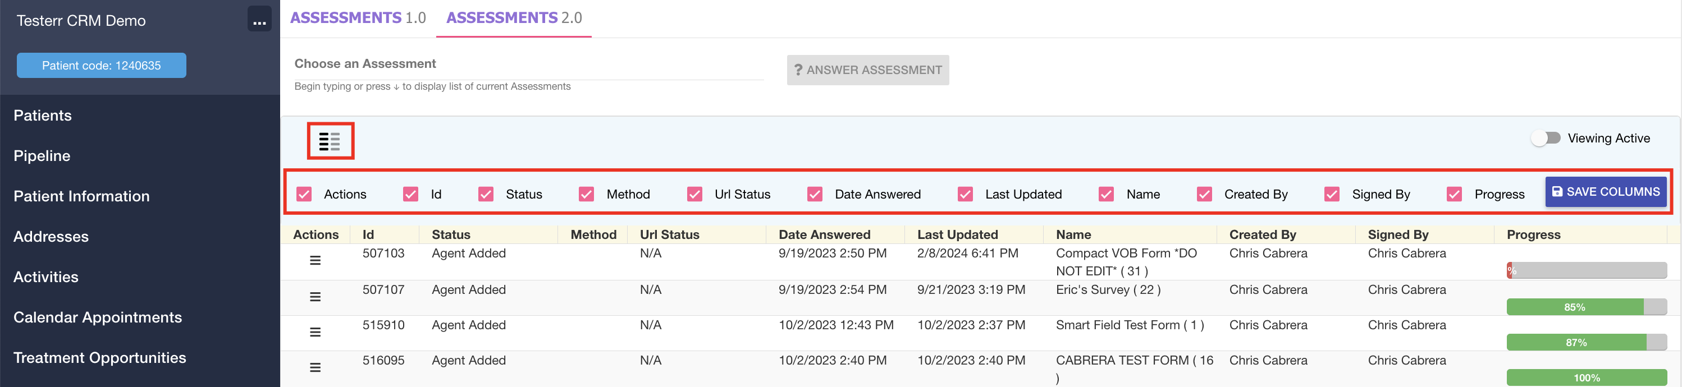Click the three-dot menu beside Testerr CRM Demo
This screenshot has height=387, width=1682.
tap(259, 20)
